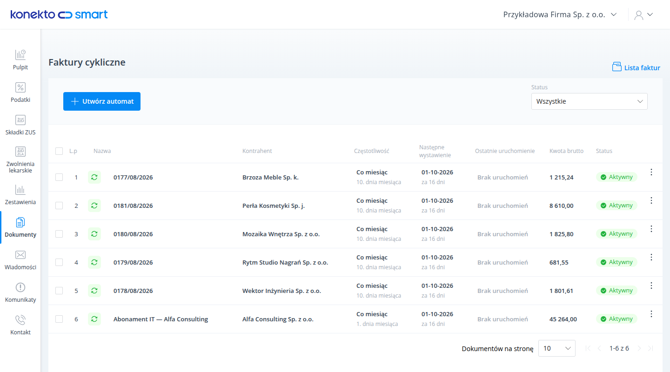This screenshot has width=670, height=372.
Task: Follow the Lista faktur link
Action: [x=636, y=67]
